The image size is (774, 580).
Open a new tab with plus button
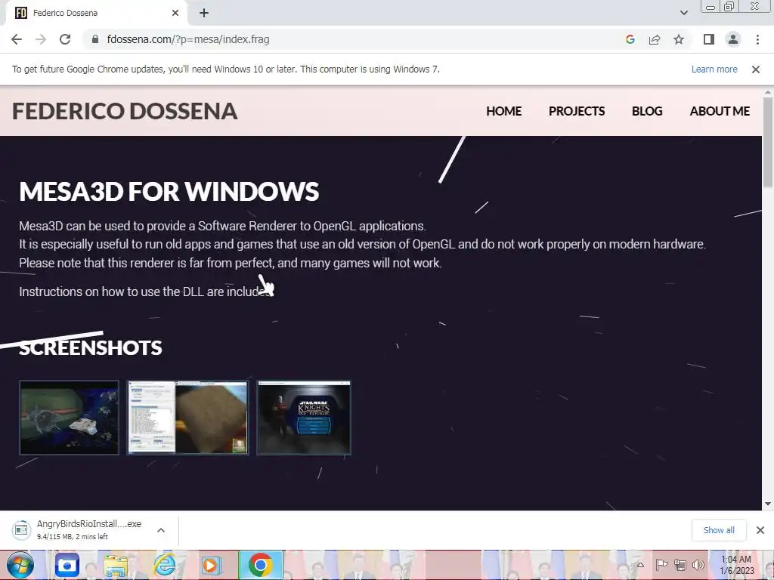(204, 13)
